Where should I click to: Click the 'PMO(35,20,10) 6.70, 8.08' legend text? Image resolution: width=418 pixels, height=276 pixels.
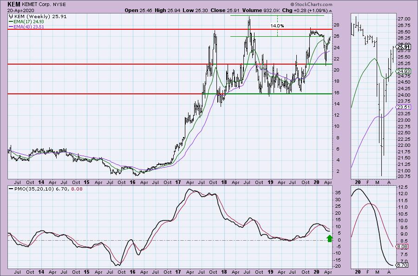48,189
